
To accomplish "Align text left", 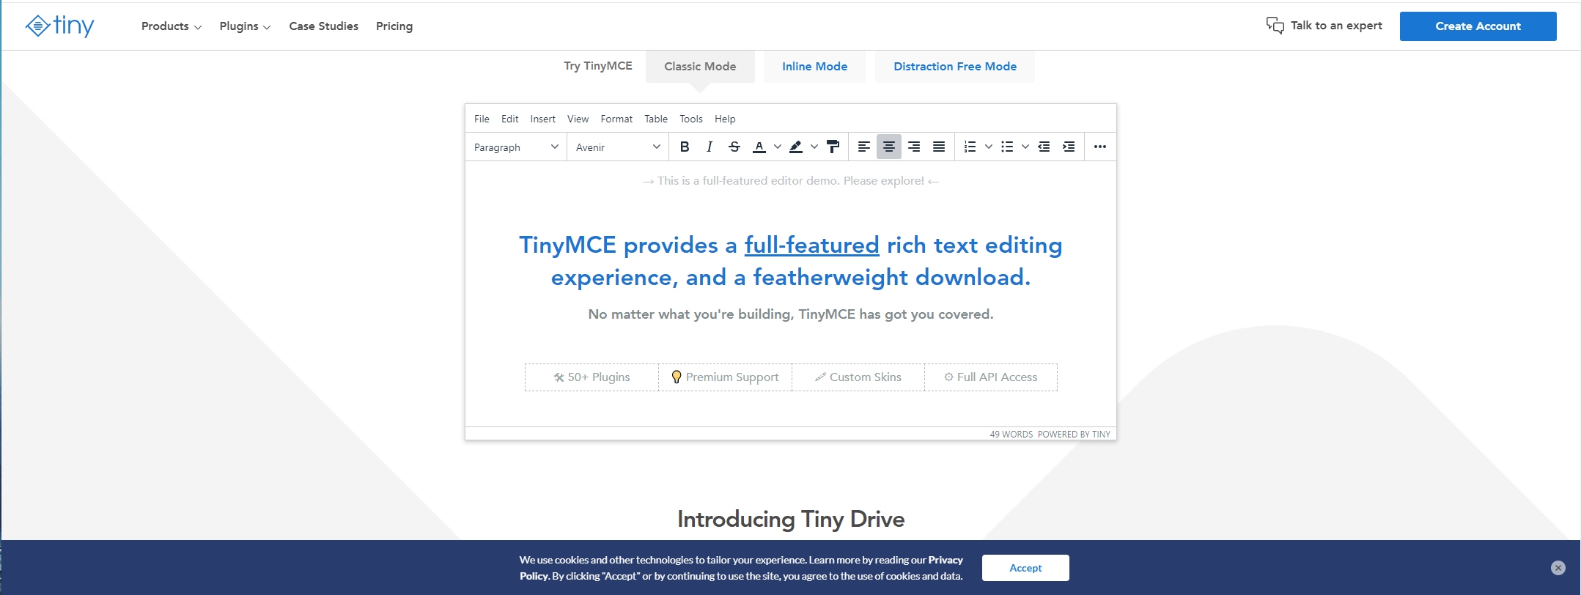I will click(x=864, y=147).
